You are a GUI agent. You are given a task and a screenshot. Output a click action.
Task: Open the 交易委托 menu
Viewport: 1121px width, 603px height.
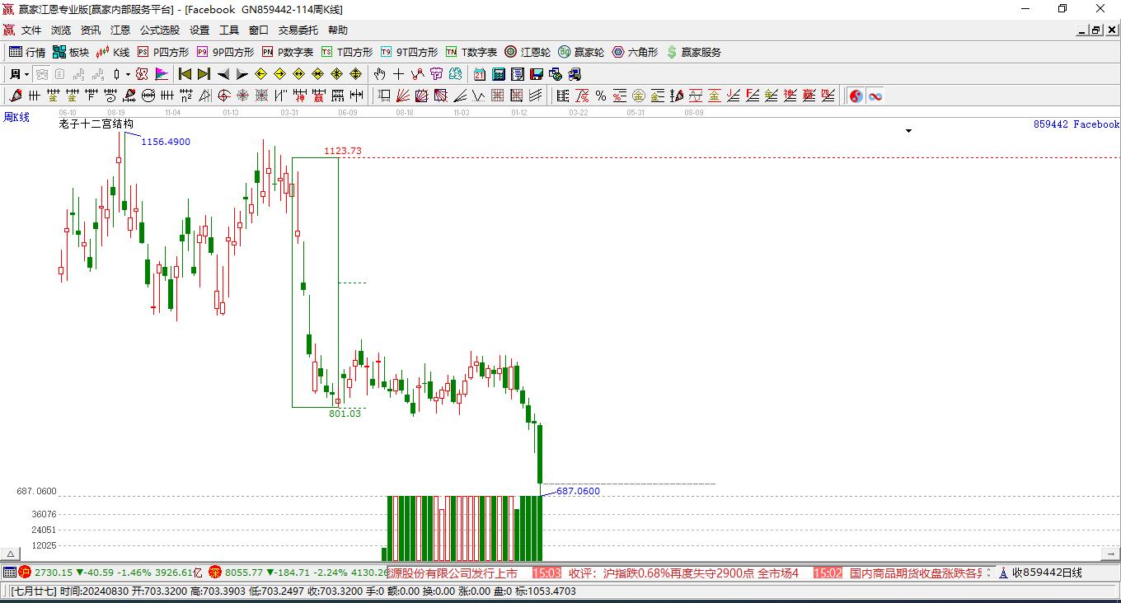tap(298, 30)
